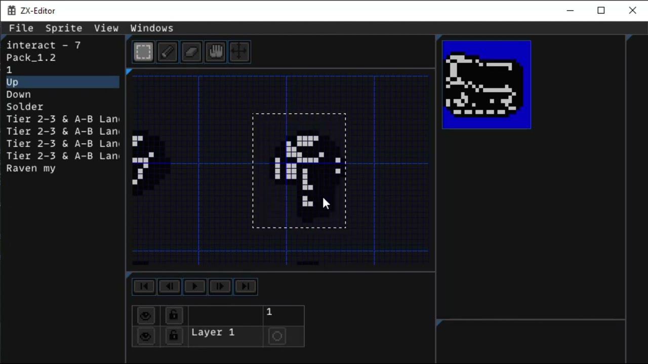Play the sprite animation
648x364 pixels.
[x=195, y=287]
